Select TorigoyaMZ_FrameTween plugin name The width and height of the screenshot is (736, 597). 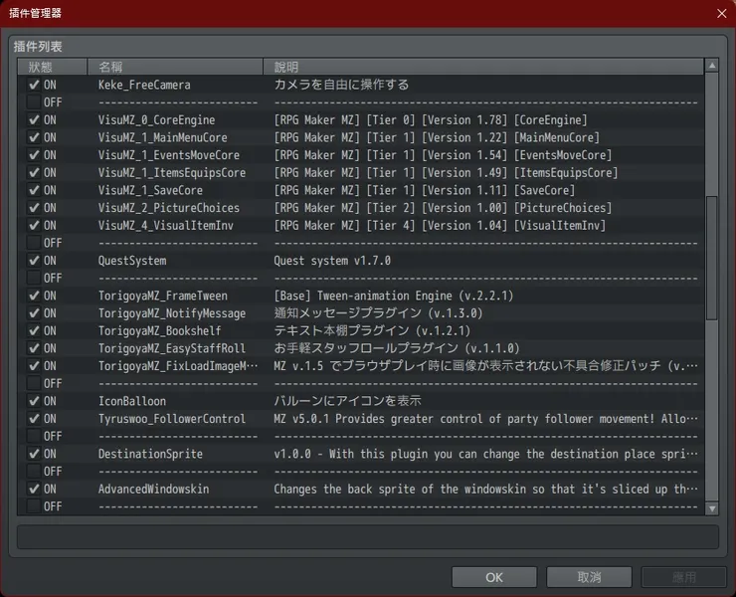(x=162, y=296)
